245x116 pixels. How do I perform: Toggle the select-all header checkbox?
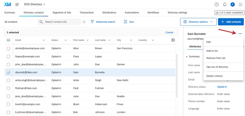point(8,40)
